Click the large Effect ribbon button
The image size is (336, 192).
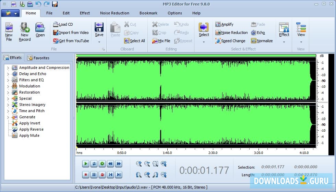(x=284, y=29)
